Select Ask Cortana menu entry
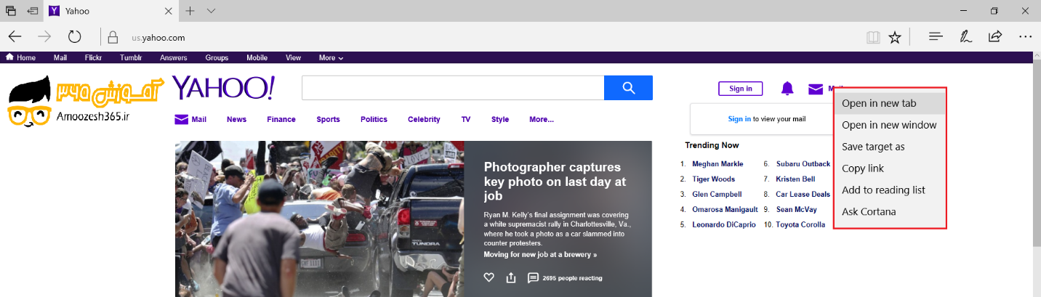Viewport: 1041px width, 297px height. (x=890, y=212)
